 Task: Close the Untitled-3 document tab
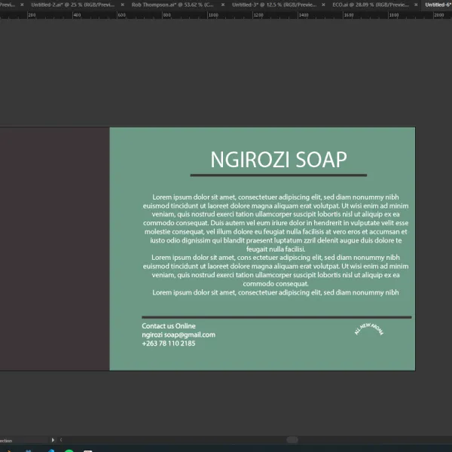(323, 5)
